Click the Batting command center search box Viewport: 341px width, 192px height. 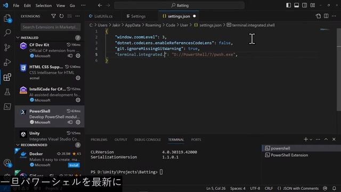180,5
